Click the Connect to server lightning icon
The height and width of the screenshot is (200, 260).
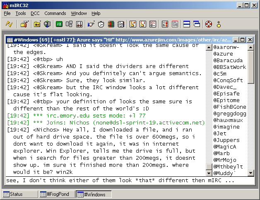coord(8,24)
